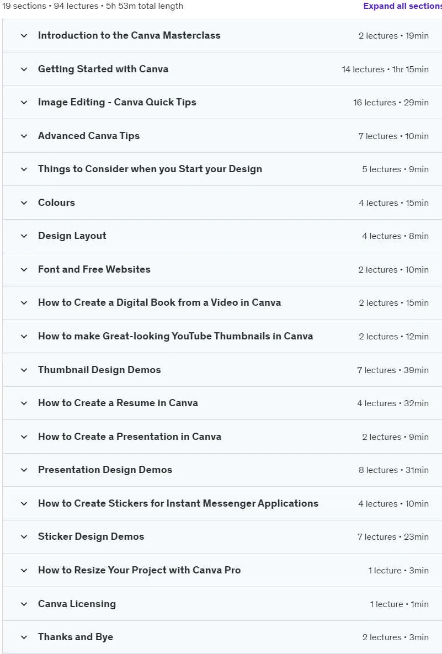Open the Canva Licensing section

[222, 604]
